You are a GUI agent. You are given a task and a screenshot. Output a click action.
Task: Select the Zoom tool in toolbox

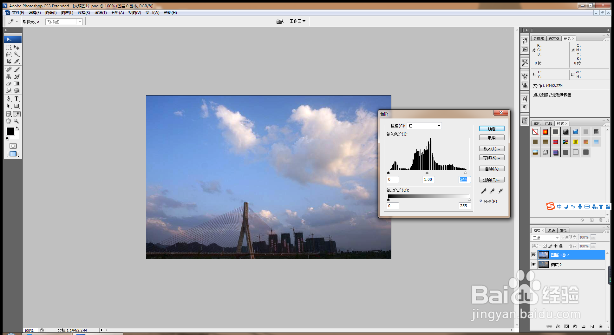[16, 121]
